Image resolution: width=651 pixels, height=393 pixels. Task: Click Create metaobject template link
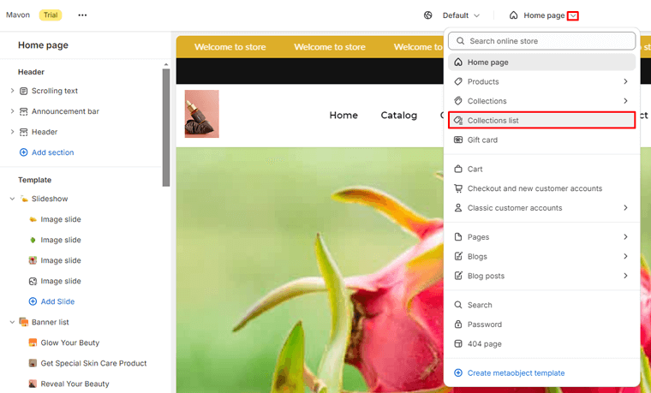(x=516, y=372)
